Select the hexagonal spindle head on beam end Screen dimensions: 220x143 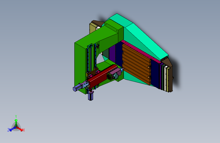115,76
